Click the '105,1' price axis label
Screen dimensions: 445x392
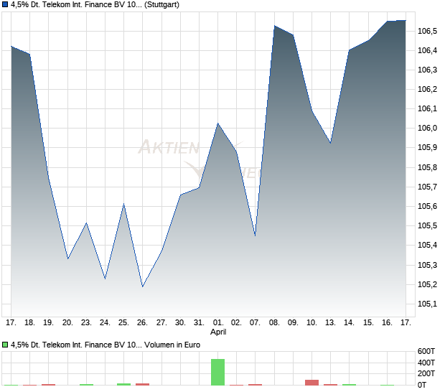click(x=427, y=304)
